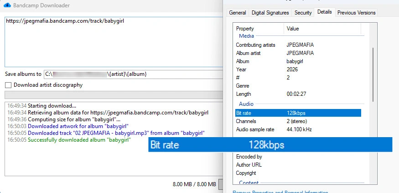Screen dimensions: 399x193
Task: Switch to the General tab
Action: coord(238,13)
